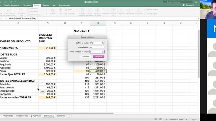
Task: Click zoom in plus button
Action: coord(187,119)
